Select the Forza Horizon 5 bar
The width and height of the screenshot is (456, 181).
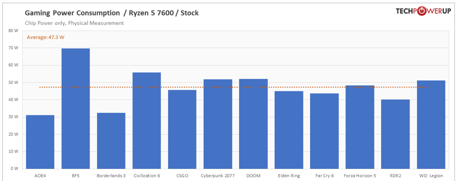click(x=360, y=127)
